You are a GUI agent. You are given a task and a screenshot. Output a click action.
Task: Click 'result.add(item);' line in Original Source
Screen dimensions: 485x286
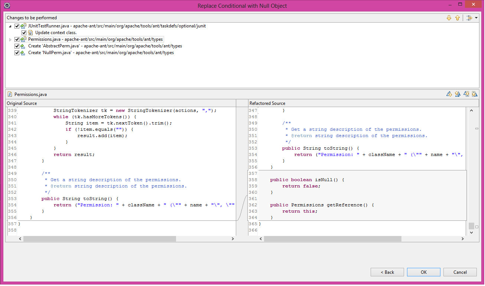click(x=102, y=136)
